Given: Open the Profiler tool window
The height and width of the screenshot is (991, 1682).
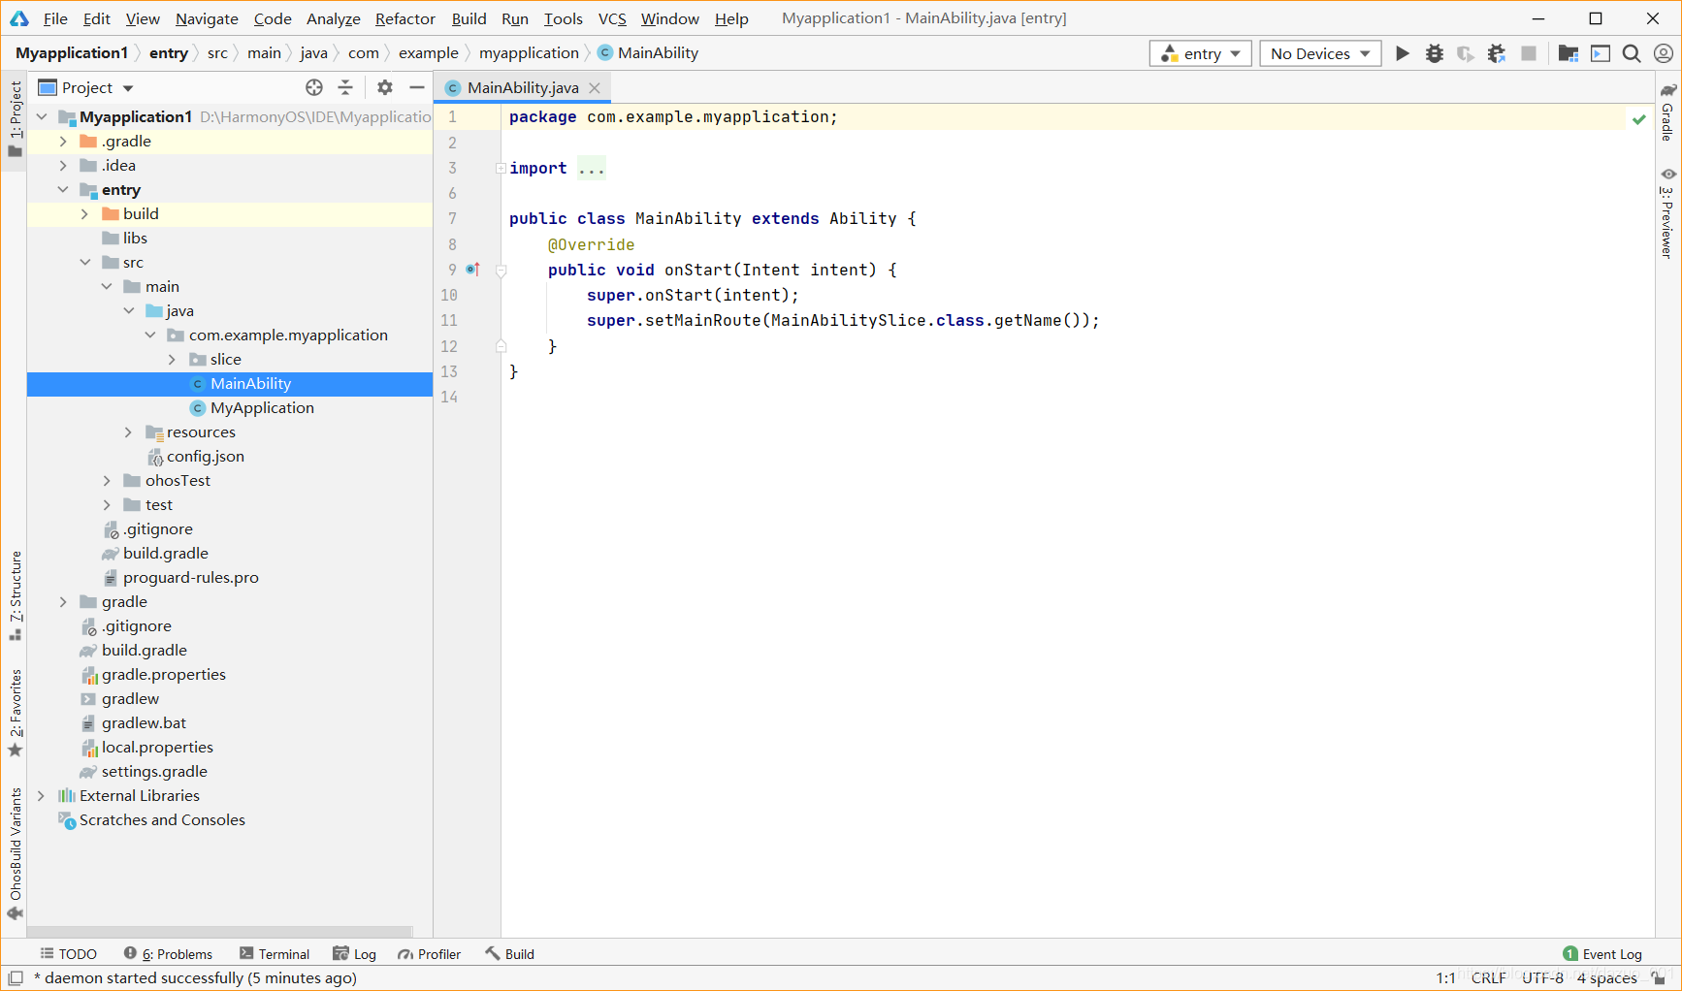Looking at the screenshot, I should pyautogui.click(x=430, y=954).
